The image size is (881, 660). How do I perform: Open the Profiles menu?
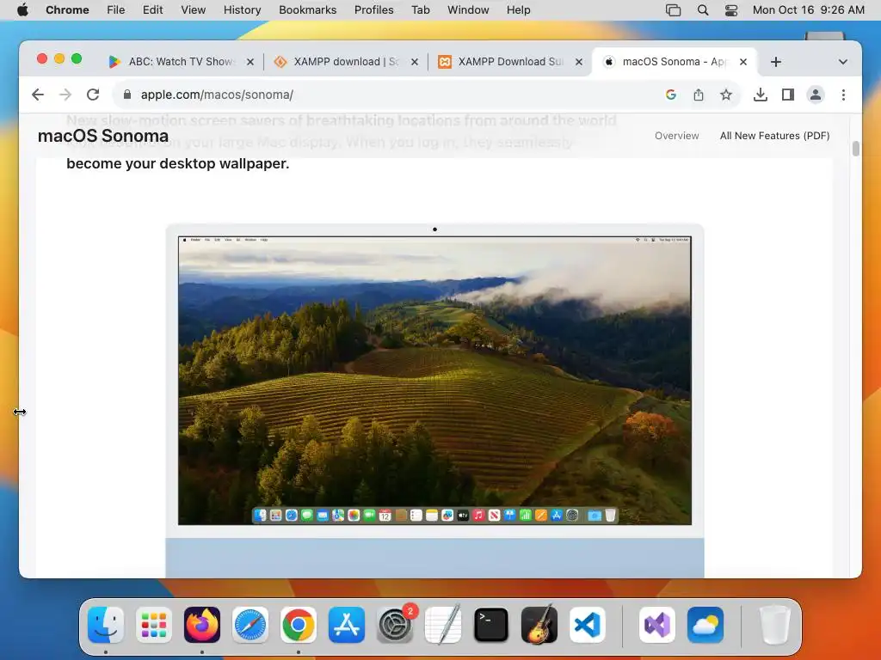click(373, 10)
